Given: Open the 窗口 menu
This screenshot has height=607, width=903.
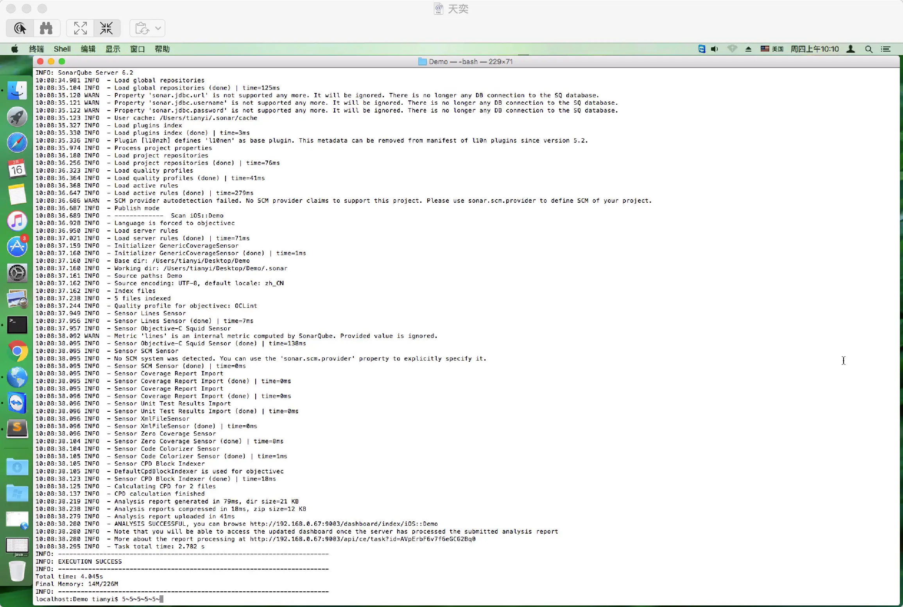Looking at the screenshot, I should (137, 49).
